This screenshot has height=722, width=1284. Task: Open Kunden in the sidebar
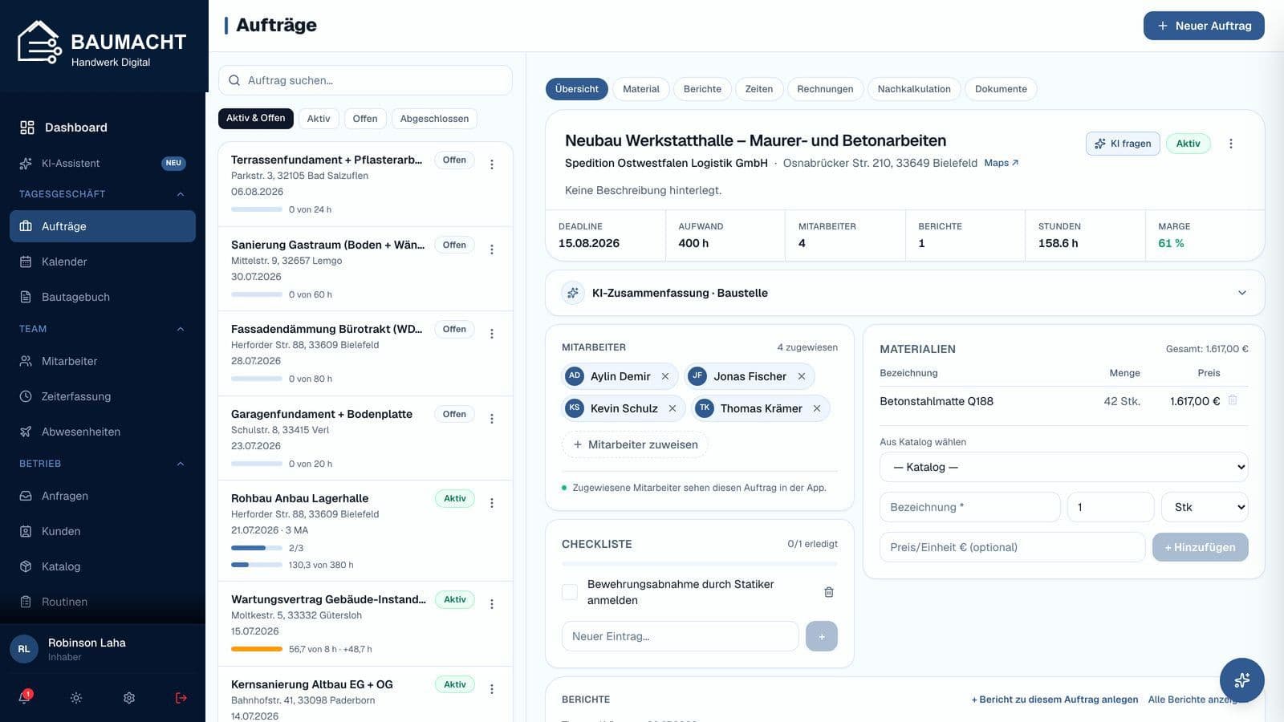tap(103, 531)
